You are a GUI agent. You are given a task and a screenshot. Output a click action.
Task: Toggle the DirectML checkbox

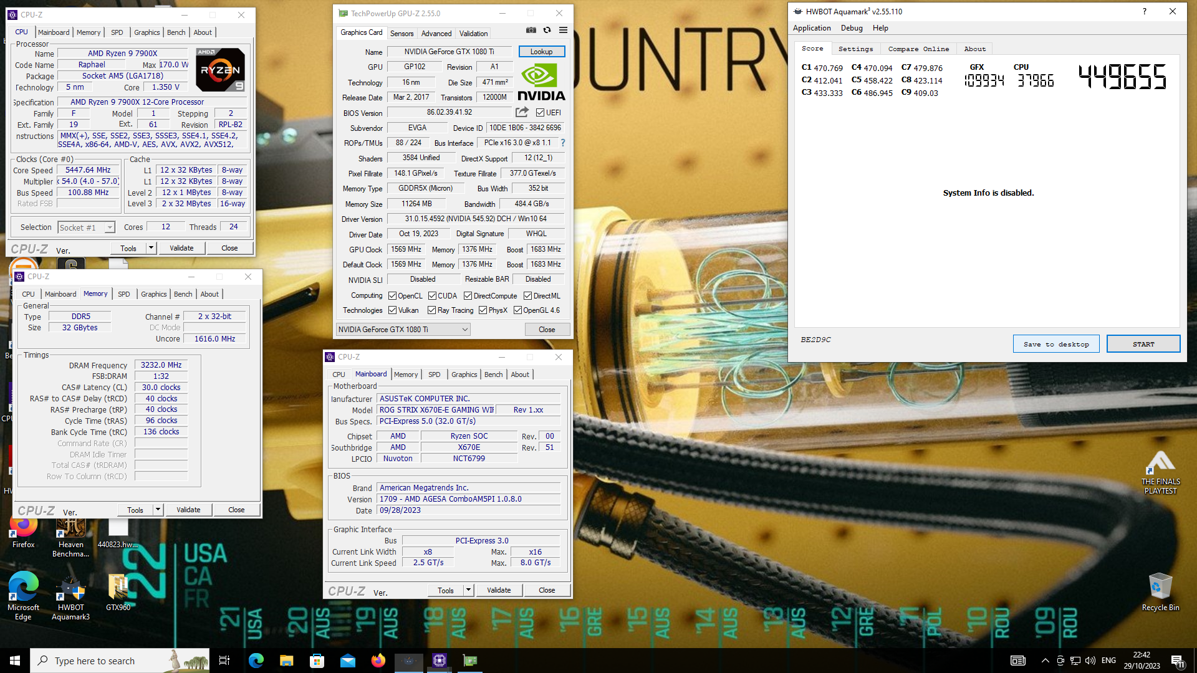click(x=527, y=296)
